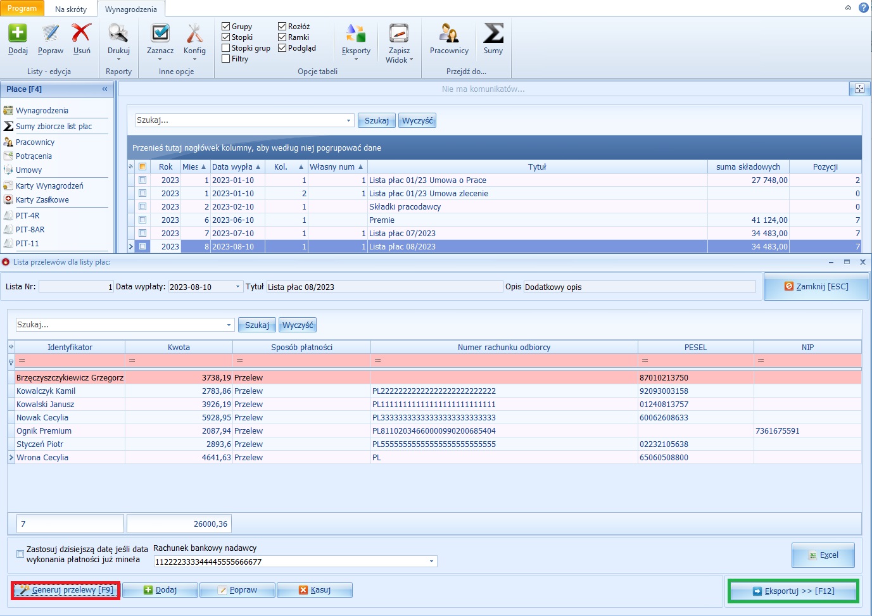Click the Excel export button
This screenshot has width=872, height=616.
823,555
